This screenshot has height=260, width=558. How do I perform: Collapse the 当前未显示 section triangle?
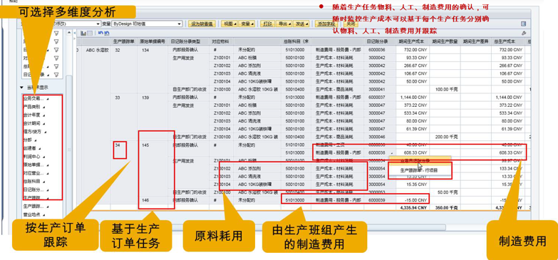point(22,88)
